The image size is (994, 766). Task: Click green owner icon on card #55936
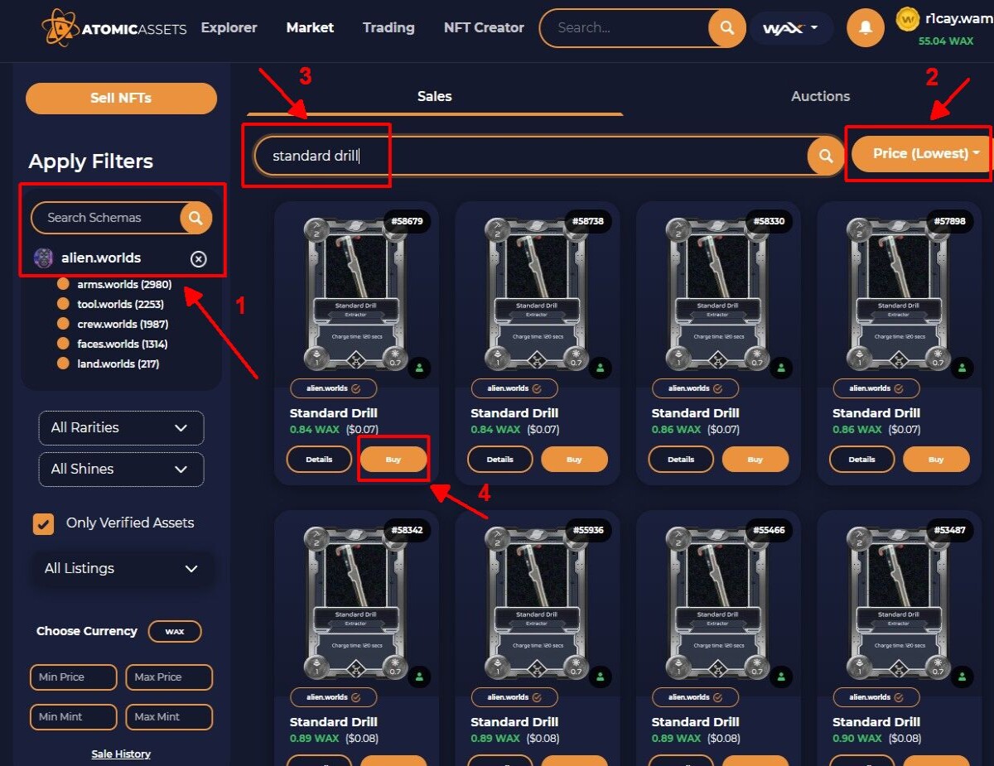click(601, 676)
